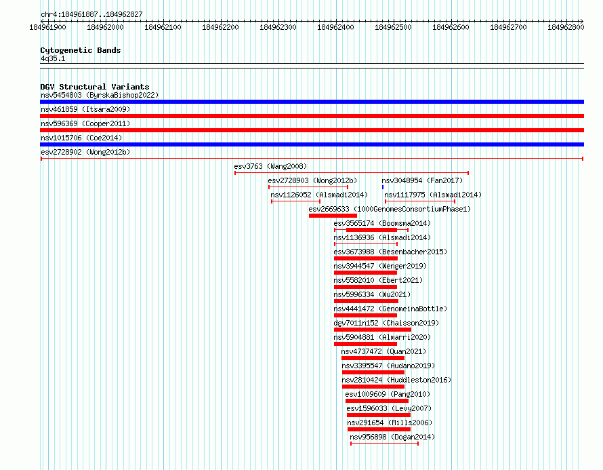Select the red bar under esv2669633
The image size is (603, 470).
(333, 216)
